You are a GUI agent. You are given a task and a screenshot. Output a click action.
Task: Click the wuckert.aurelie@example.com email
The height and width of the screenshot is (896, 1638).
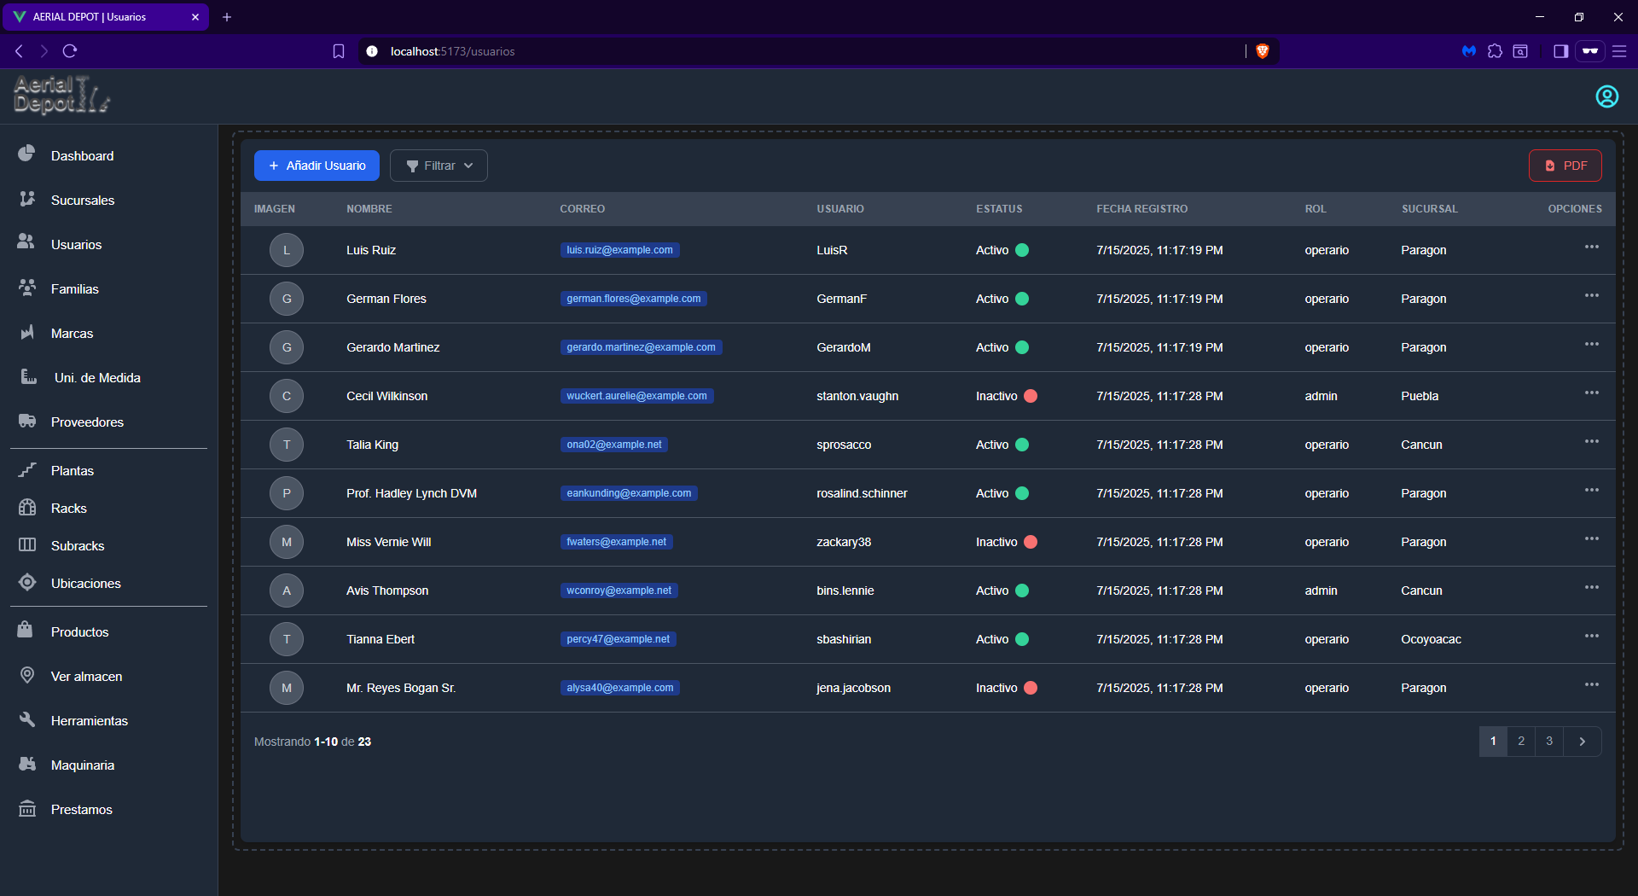coord(636,396)
